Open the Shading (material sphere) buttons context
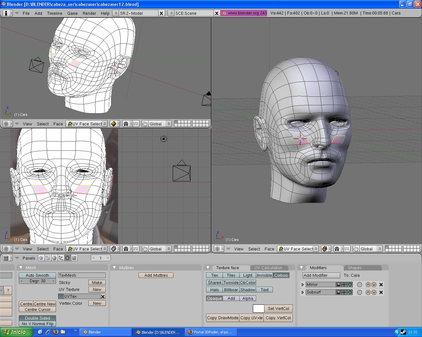Image resolution: width=422 pixels, height=337 pixels. pyautogui.click(x=54, y=258)
